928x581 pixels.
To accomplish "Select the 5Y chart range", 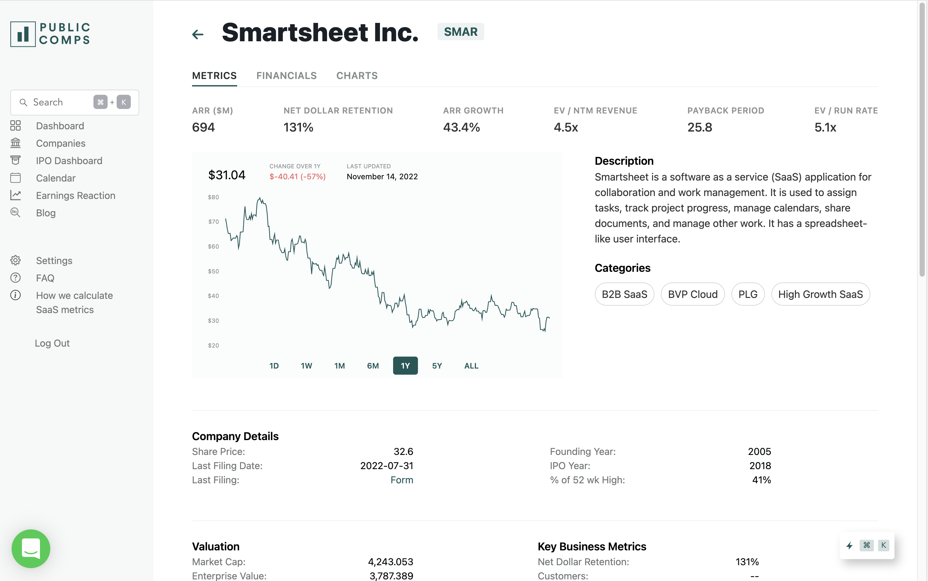I will [437, 366].
